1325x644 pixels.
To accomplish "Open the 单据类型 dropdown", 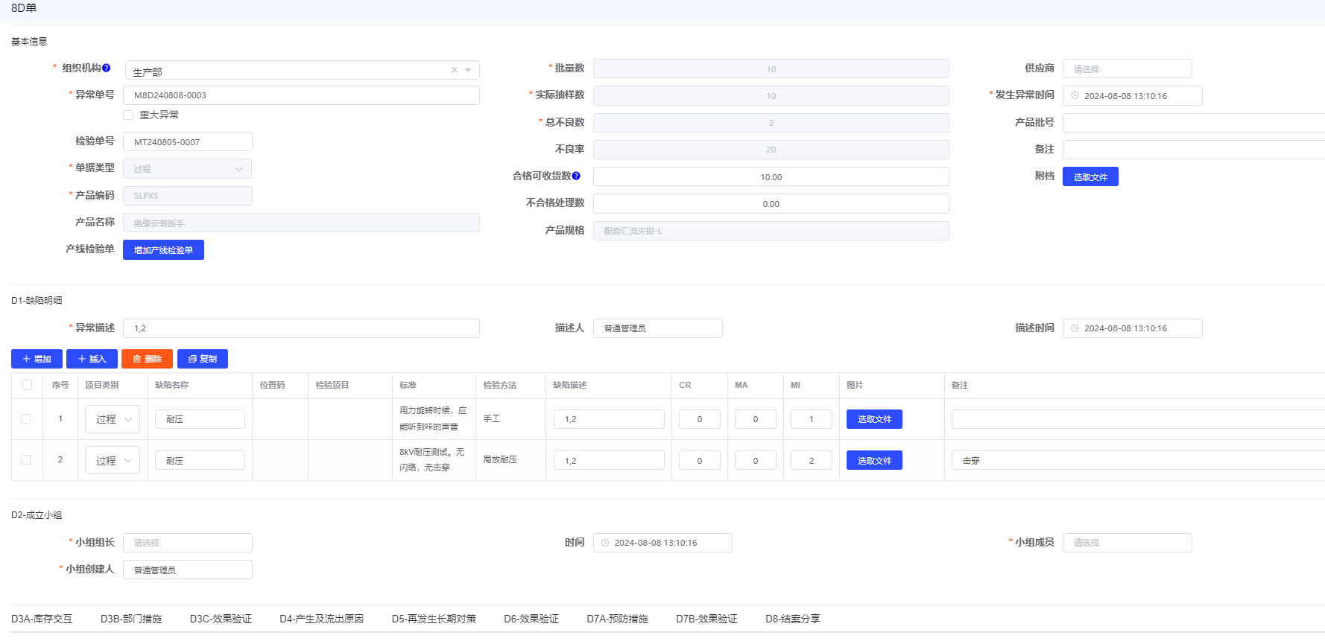I will [x=187, y=169].
